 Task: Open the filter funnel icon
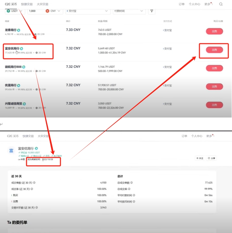[152, 11]
